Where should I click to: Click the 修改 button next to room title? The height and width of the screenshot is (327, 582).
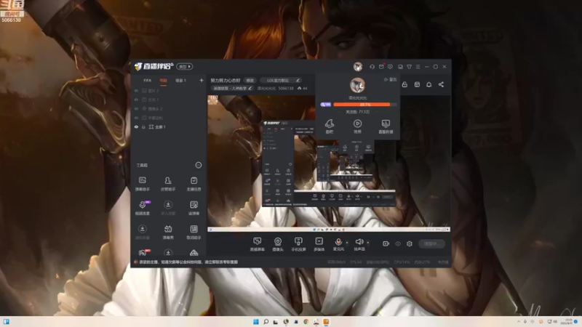(250, 81)
